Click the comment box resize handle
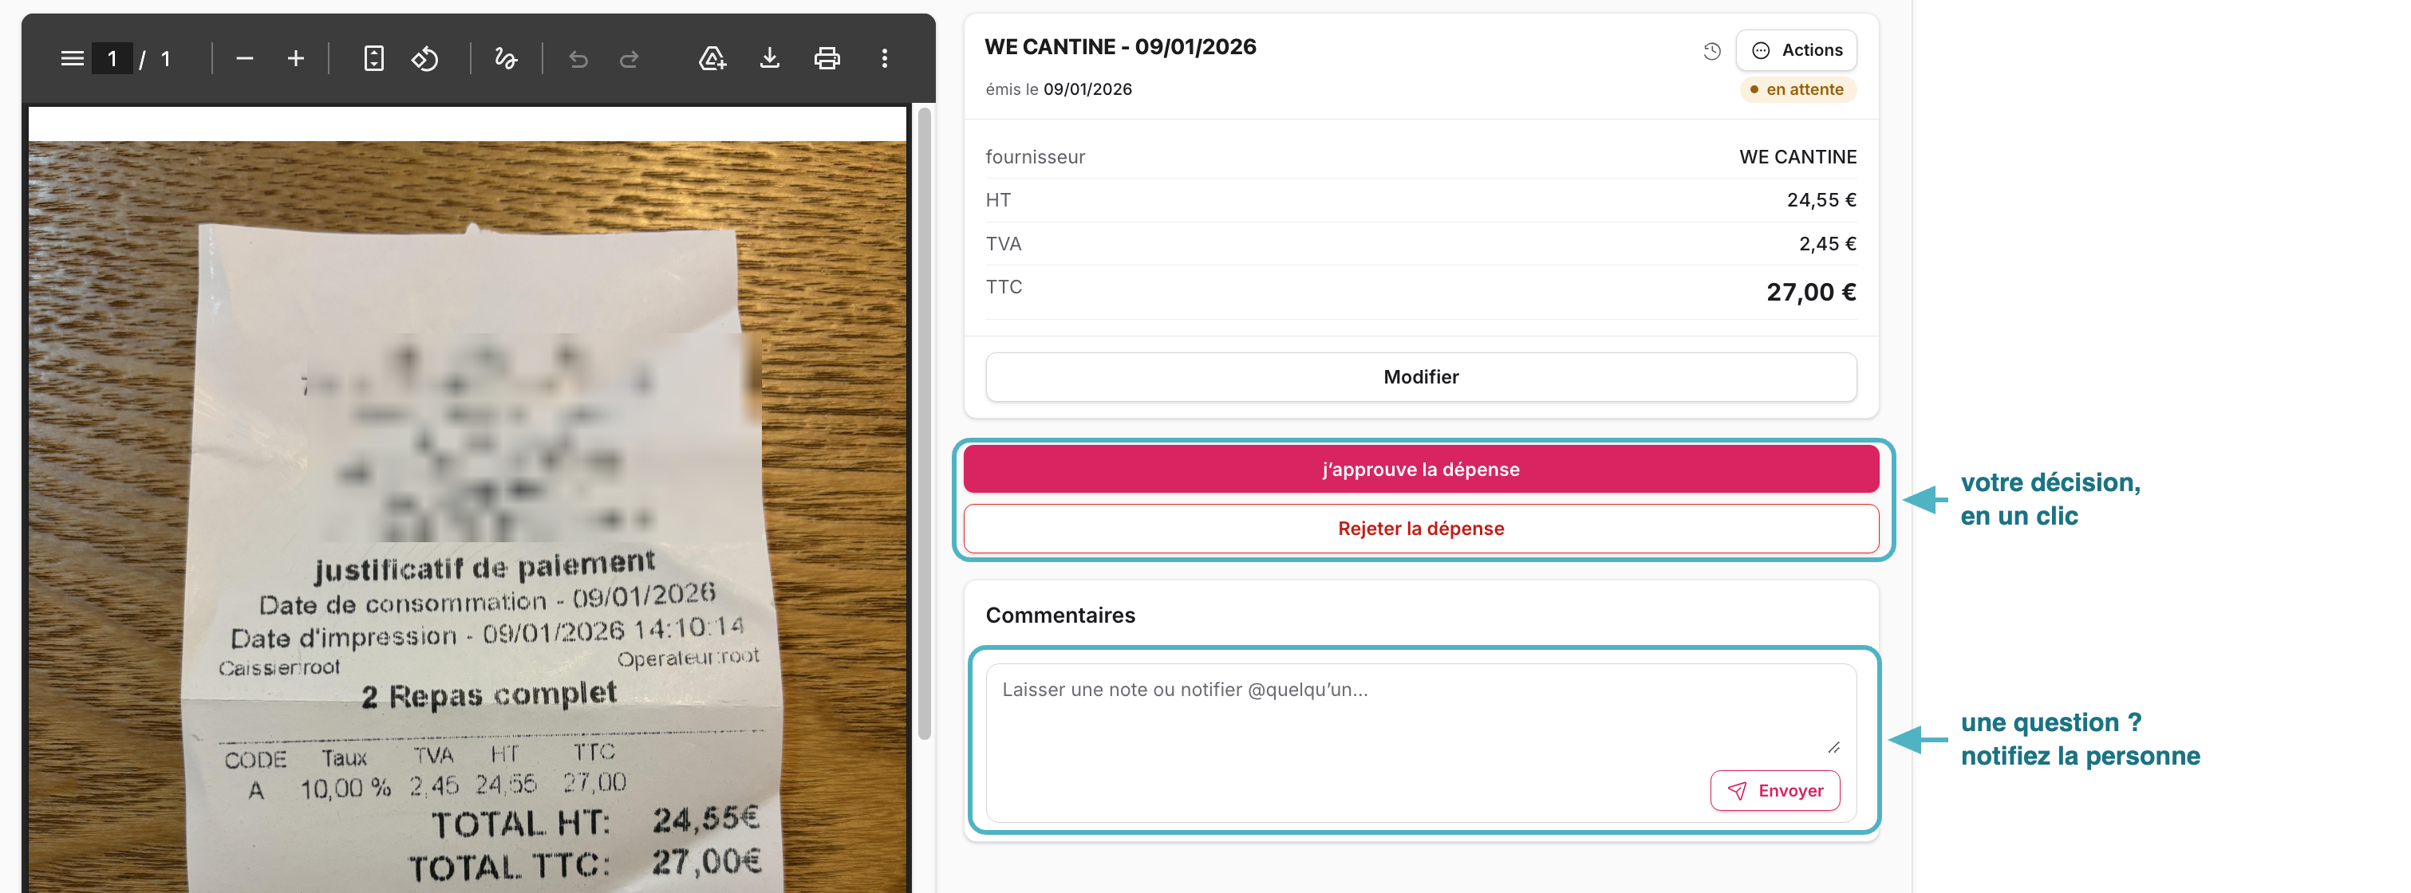The width and height of the screenshot is (2411, 893). pos(1833,747)
